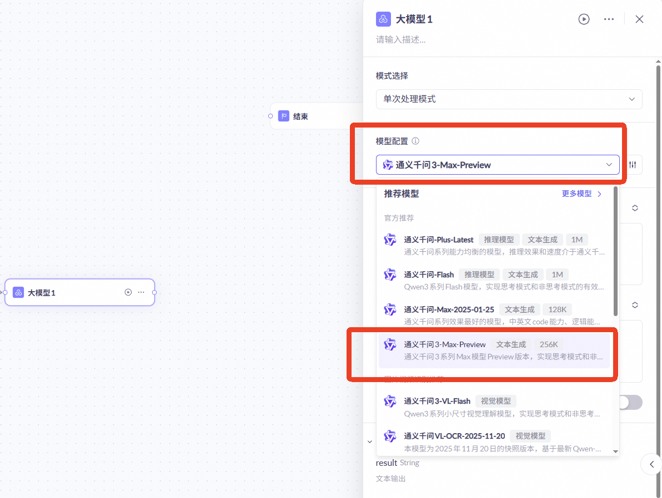The height and width of the screenshot is (498, 662).
Task: Click the 通义千问VL-OCR logo icon
Action: tap(390, 436)
